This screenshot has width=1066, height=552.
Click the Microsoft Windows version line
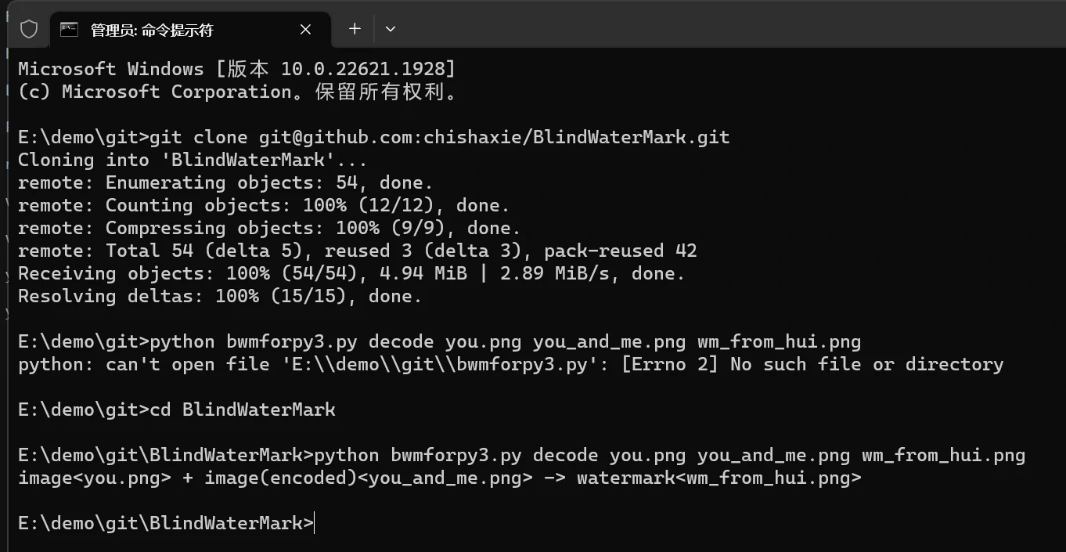click(236, 69)
